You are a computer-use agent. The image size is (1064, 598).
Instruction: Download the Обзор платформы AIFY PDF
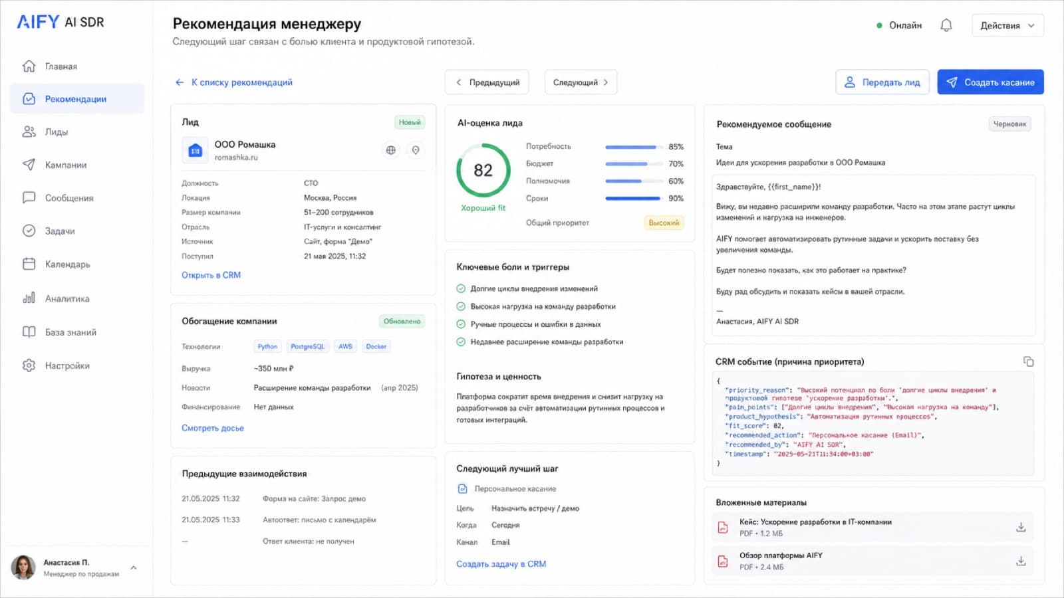pos(1021,561)
